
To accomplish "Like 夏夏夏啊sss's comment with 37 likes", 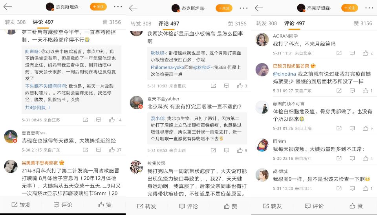I will [x=112, y=150].
